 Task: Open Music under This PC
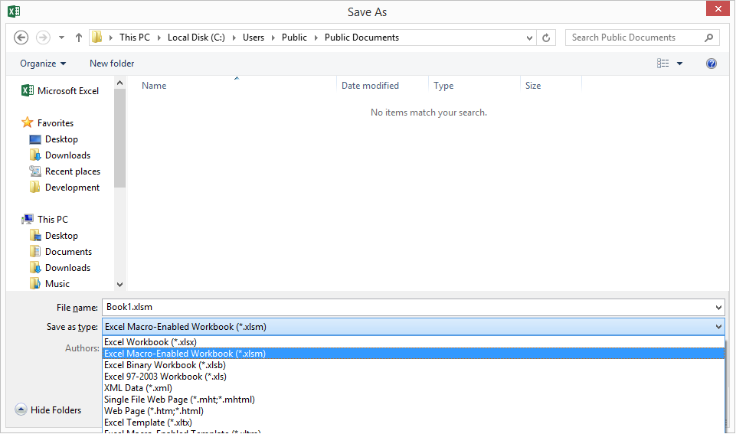(x=49, y=284)
